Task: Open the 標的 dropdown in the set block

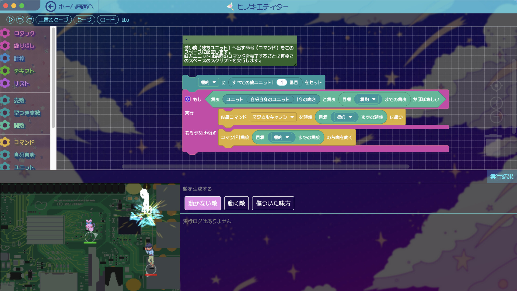Action: 208,82
